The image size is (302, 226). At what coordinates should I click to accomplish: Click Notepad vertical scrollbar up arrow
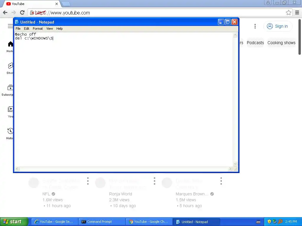(235, 35)
